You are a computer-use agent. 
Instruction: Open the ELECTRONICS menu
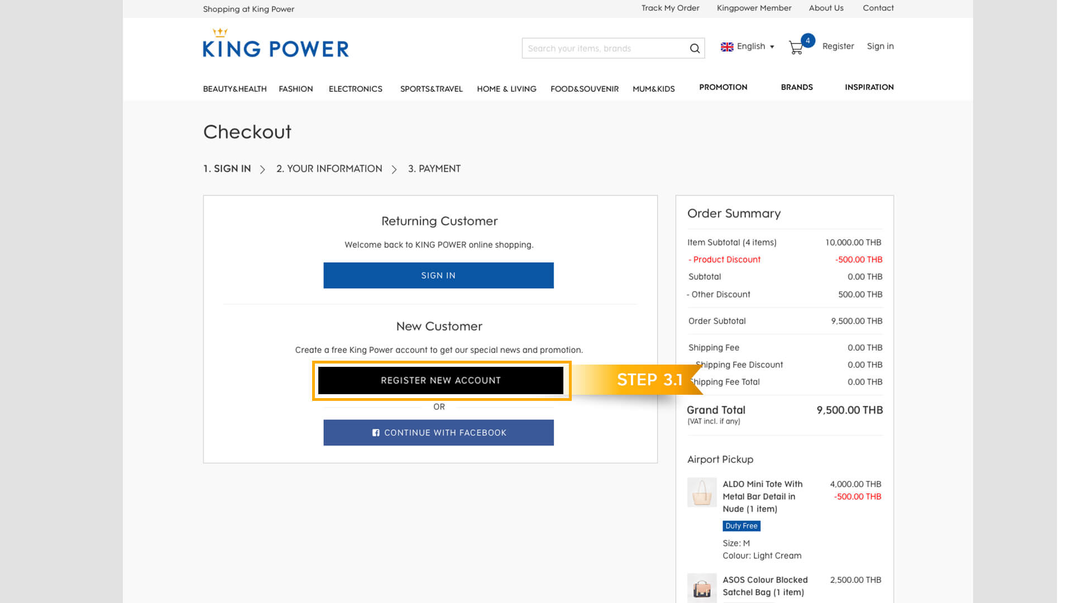pos(355,89)
